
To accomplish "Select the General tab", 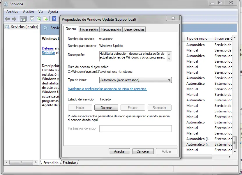I will (71, 29).
